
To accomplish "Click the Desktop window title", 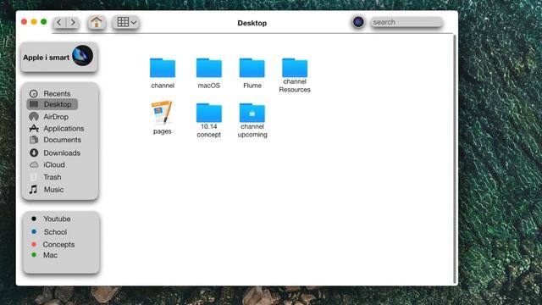I will point(252,23).
